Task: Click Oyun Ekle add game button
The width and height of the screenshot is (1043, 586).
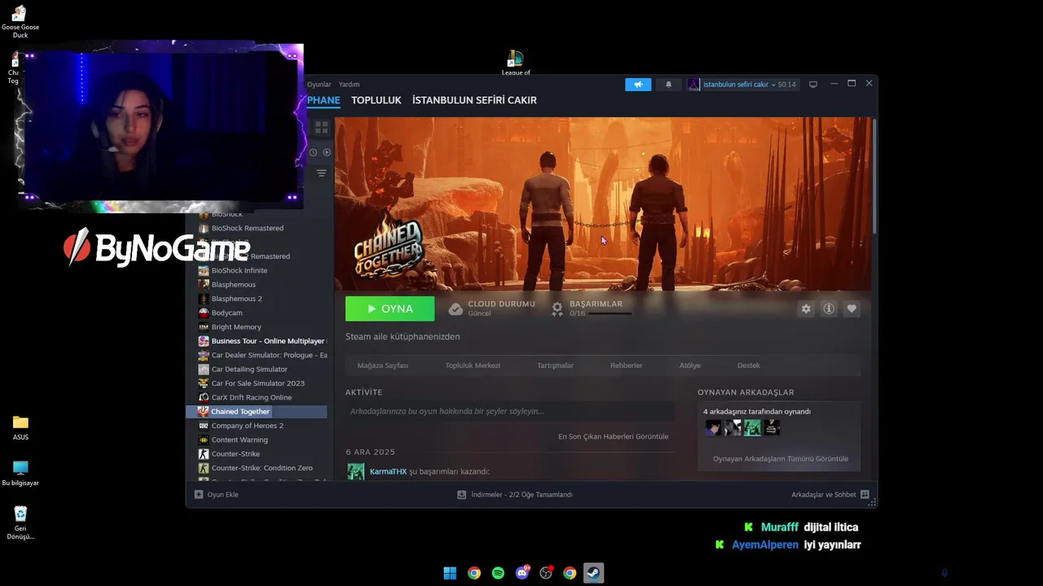Action: click(x=216, y=495)
